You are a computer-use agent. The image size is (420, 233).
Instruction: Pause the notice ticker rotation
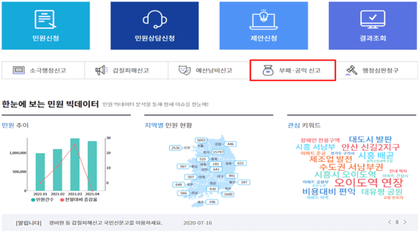tap(397, 222)
